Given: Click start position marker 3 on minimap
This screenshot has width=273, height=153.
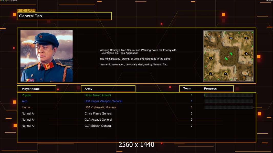Looking at the screenshot, I should click(211, 74).
